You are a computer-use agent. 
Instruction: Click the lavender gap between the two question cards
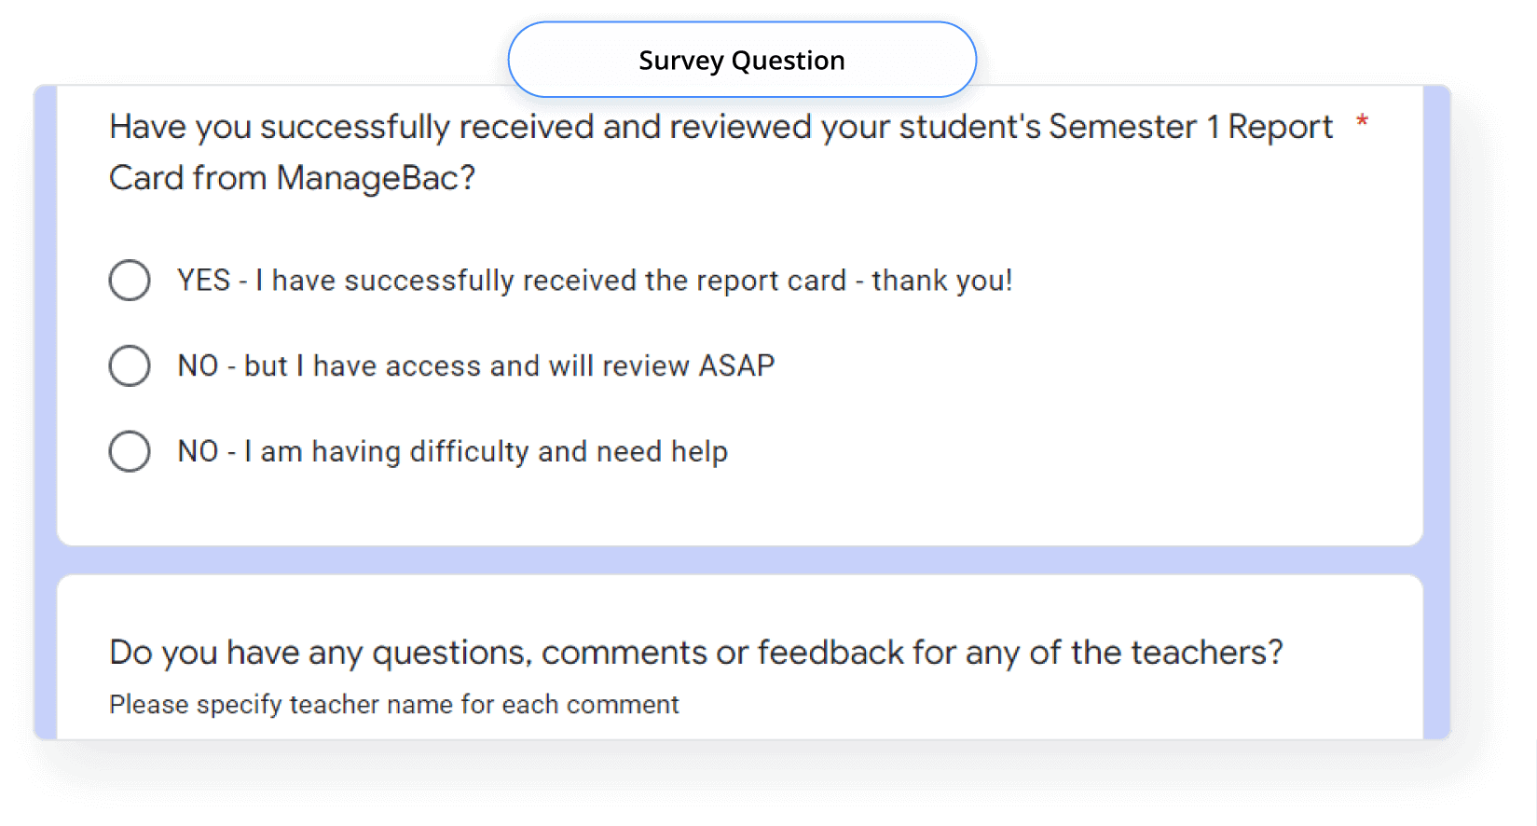[740, 560]
